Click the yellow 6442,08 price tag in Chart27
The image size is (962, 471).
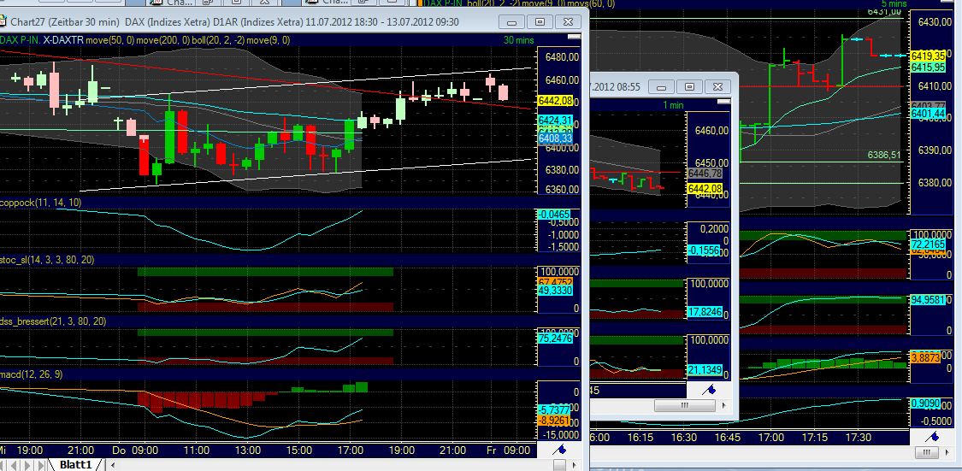555,101
